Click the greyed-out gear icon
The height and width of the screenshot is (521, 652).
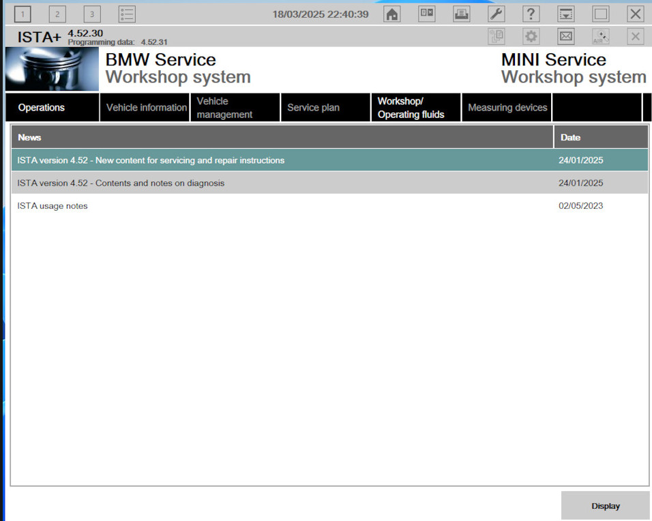[531, 37]
